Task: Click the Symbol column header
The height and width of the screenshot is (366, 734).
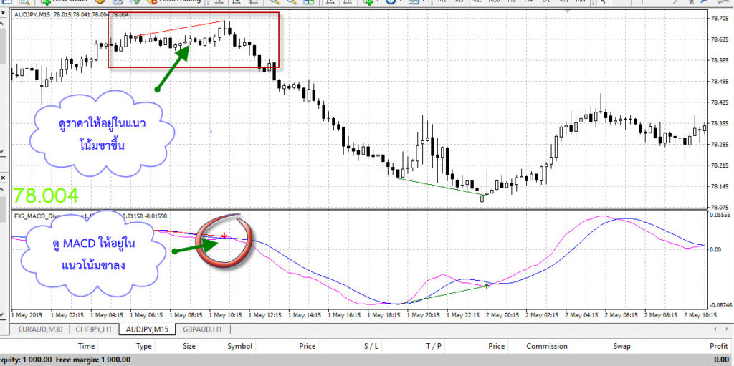Action: (x=239, y=346)
